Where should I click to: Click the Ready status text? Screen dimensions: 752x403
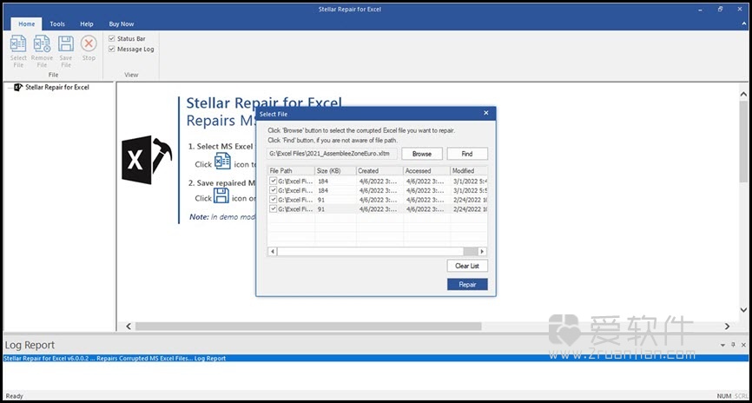[x=14, y=396]
